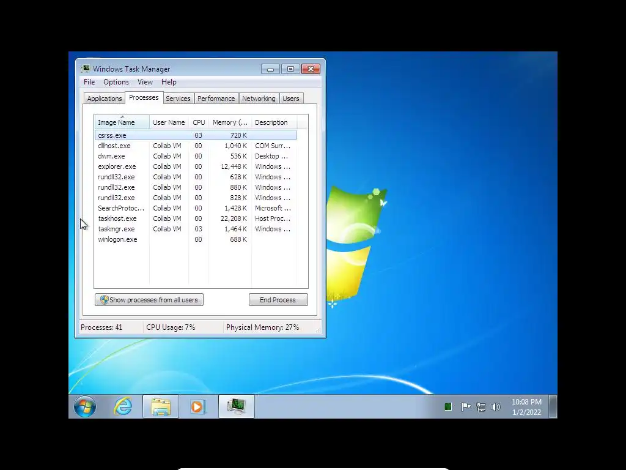This screenshot has width=626, height=470.
Task: Switch to the Applications tab
Action: [x=104, y=99]
